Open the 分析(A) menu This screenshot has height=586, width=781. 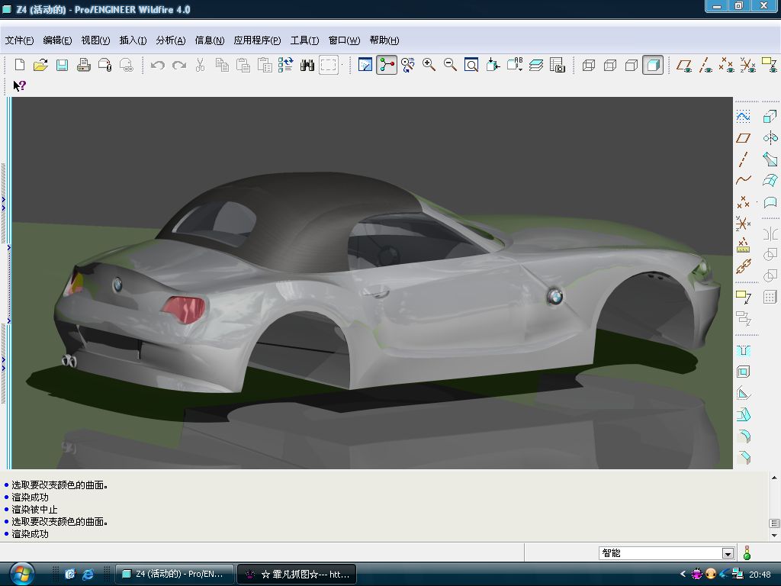[170, 40]
